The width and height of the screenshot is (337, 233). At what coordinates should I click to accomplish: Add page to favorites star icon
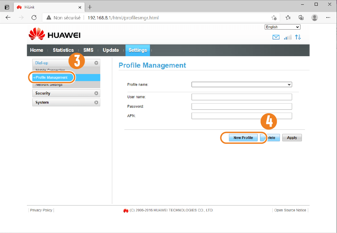click(274, 17)
